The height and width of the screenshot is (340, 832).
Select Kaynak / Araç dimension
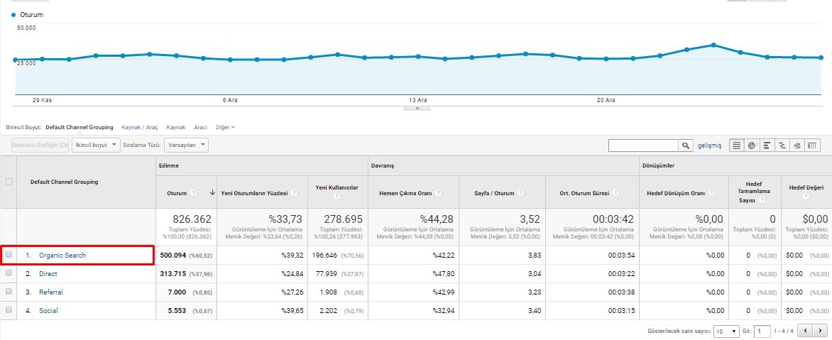[x=140, y=127]
